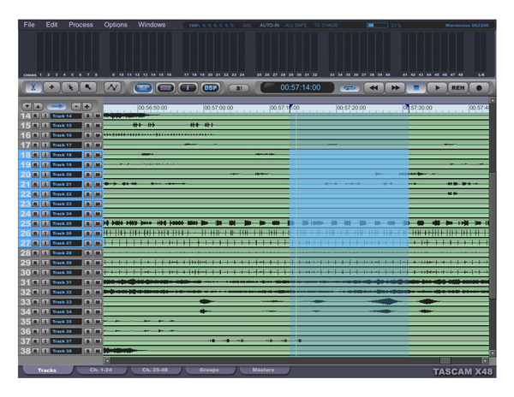This screenshot has height=397, width=514.
Task: Click the out-point marker near 00:57:30:00
Action: [x=407, y=107]
